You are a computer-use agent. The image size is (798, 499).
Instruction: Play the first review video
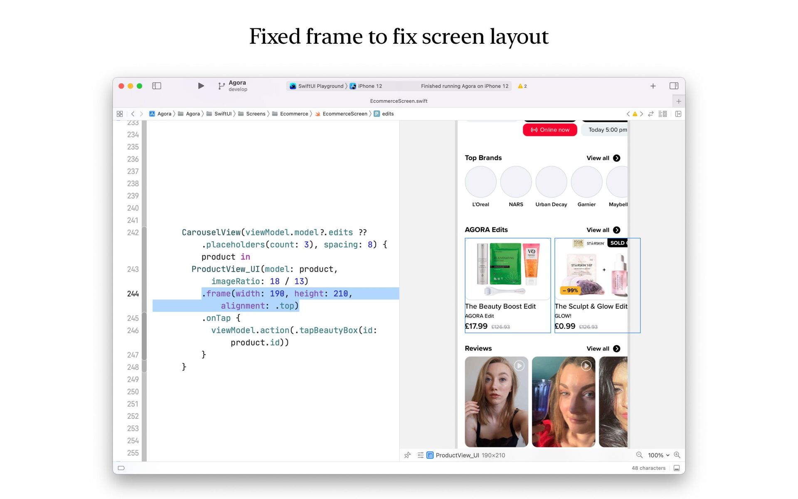tap(519, 366)
